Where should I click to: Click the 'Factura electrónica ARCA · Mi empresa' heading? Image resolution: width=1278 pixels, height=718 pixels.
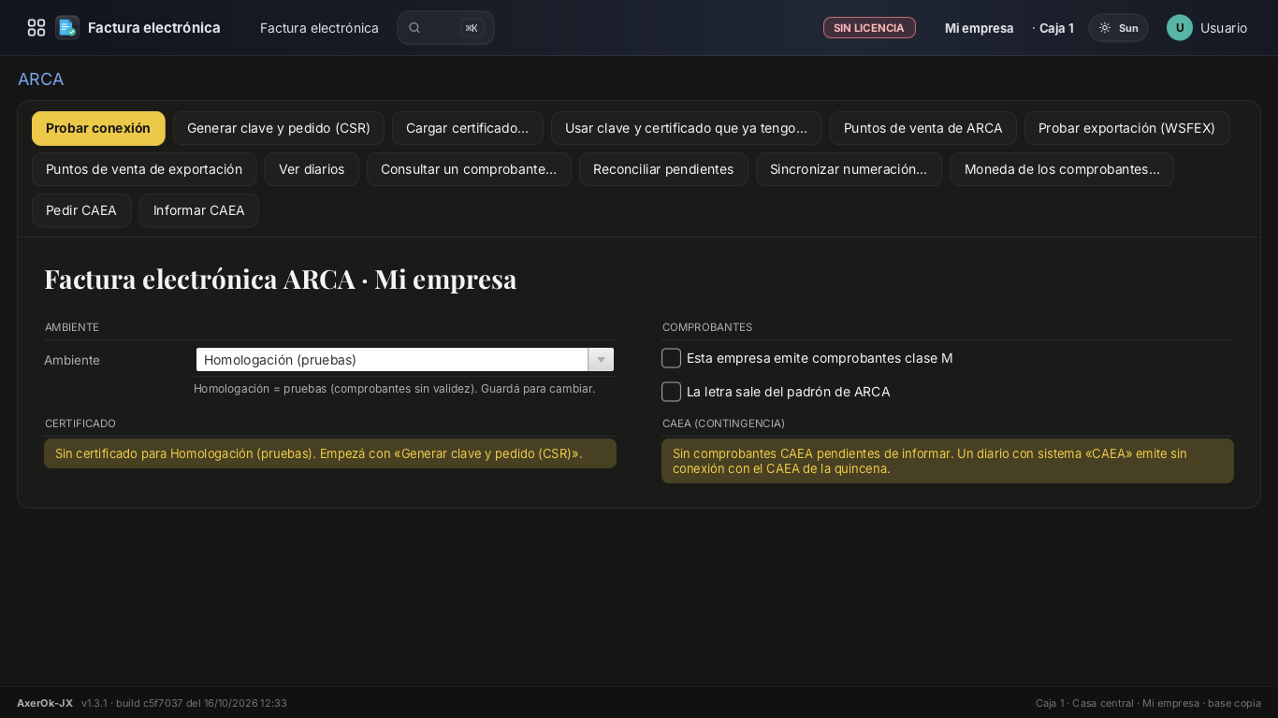281,279
